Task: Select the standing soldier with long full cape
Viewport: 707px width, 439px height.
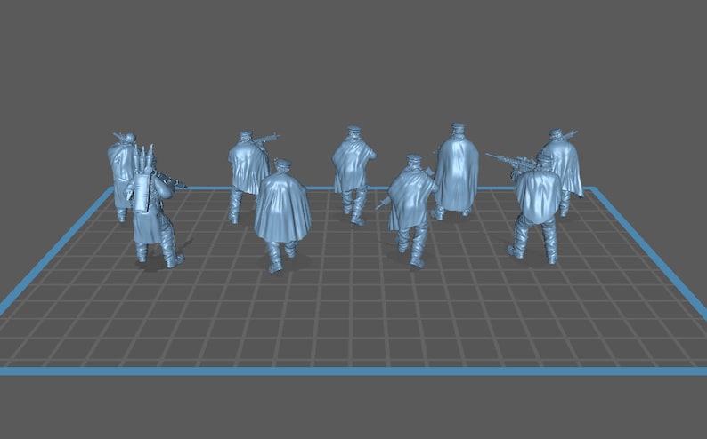Action: point(456,171)
